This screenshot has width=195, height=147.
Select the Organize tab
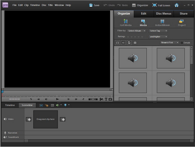tap(124, 14)
